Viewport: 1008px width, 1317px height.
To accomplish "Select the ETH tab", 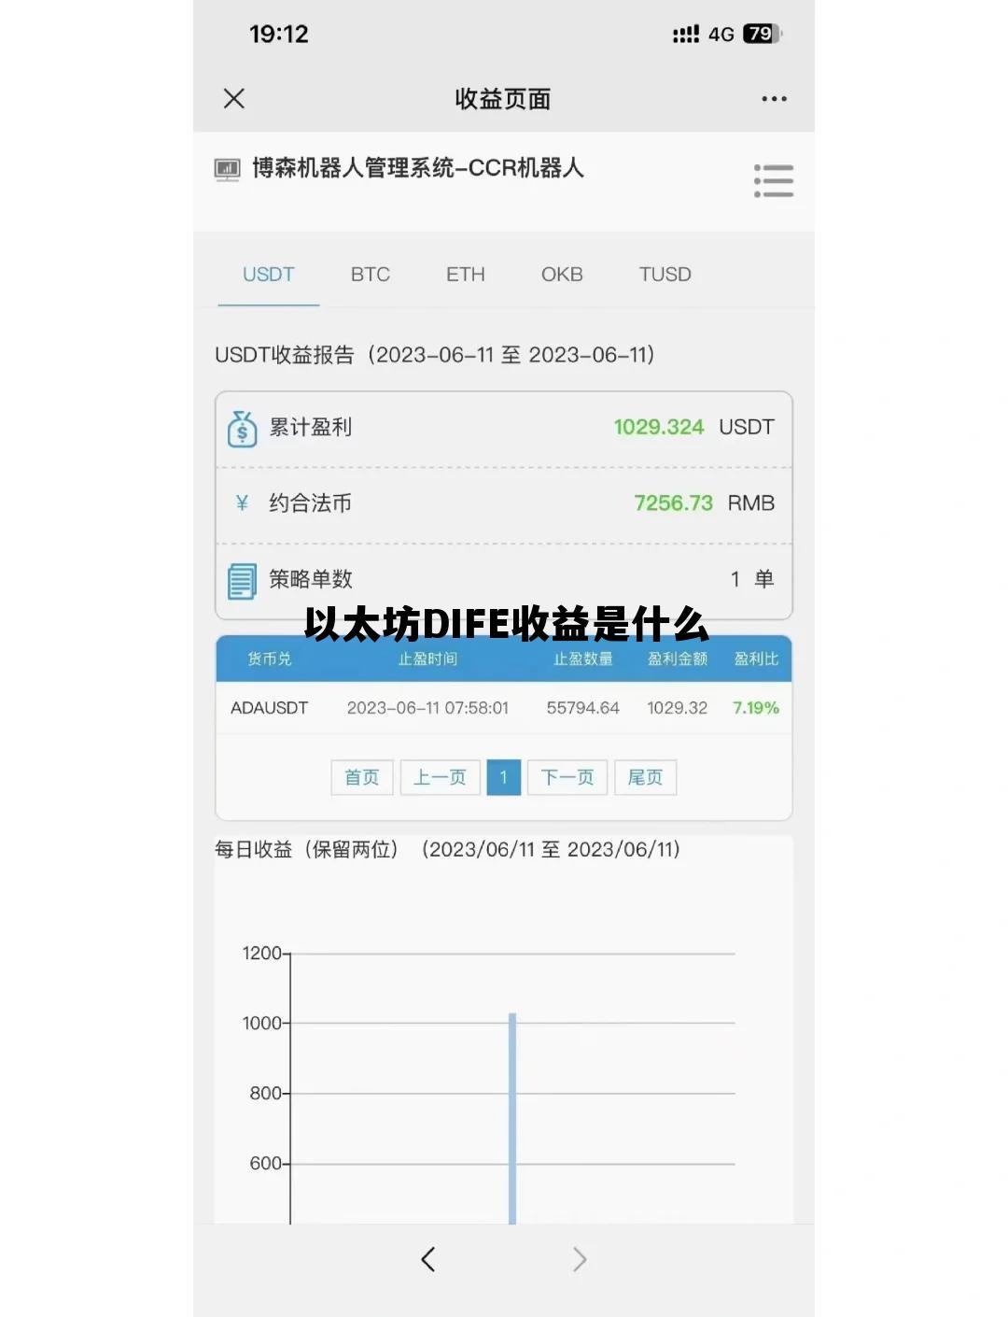I will [465, 274].
